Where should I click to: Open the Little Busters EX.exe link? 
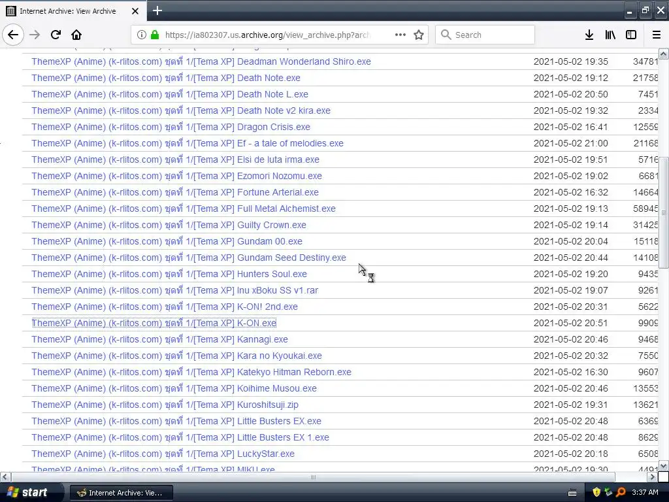coord(176,421)
